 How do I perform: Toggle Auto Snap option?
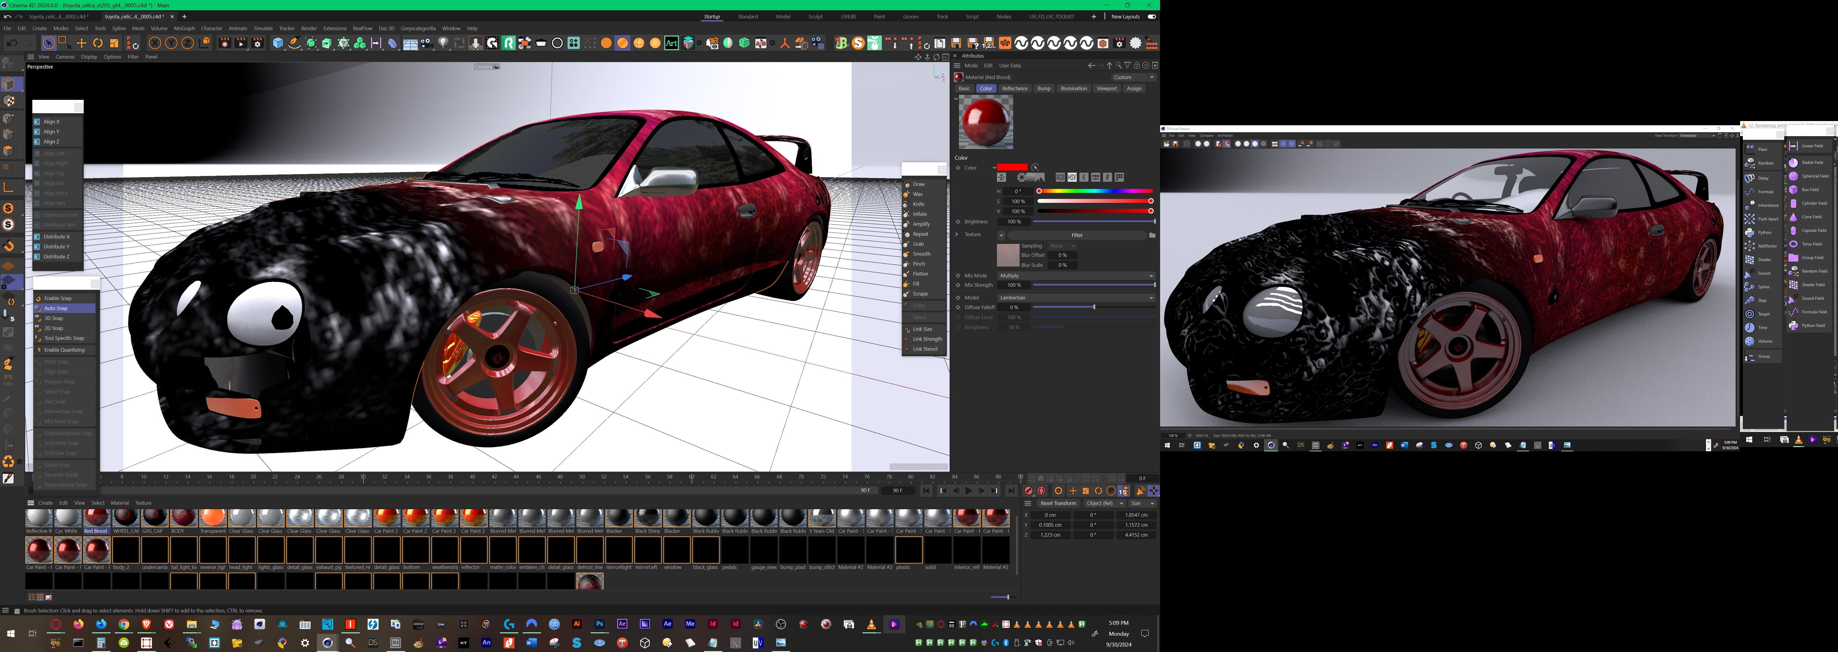point(56,308)
